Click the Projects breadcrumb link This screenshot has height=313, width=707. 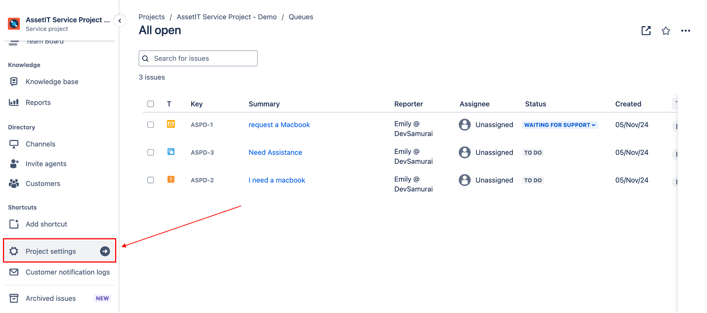(x=152, y=17)
